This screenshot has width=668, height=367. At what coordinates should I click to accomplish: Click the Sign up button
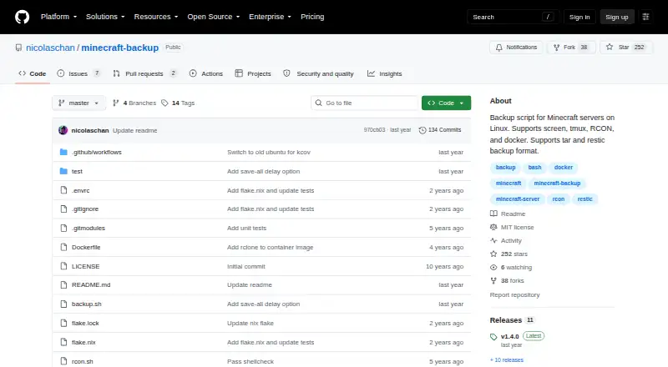click(617, 17)
